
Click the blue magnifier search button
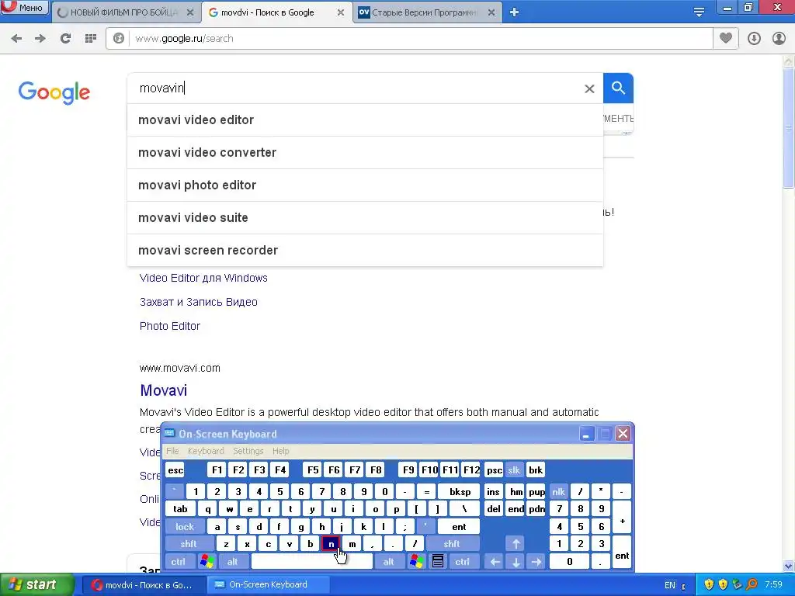point(618,88)
